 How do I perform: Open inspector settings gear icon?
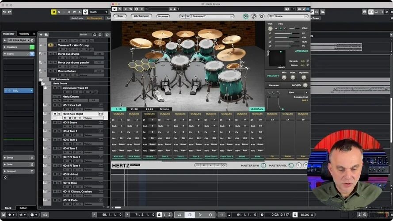pyautogui.click(x=5, y=177)
